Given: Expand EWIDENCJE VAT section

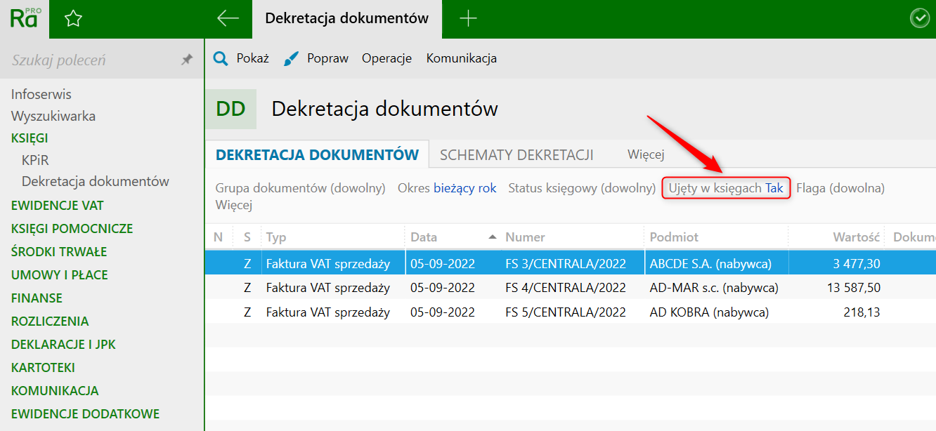Looking at the screenshot, I should [x=58, y=206].
